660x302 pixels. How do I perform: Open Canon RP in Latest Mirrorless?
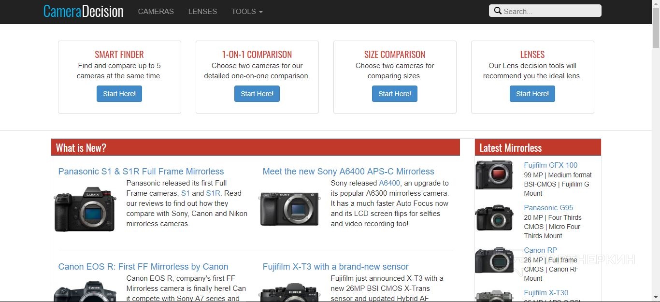[x=541, y=250]
